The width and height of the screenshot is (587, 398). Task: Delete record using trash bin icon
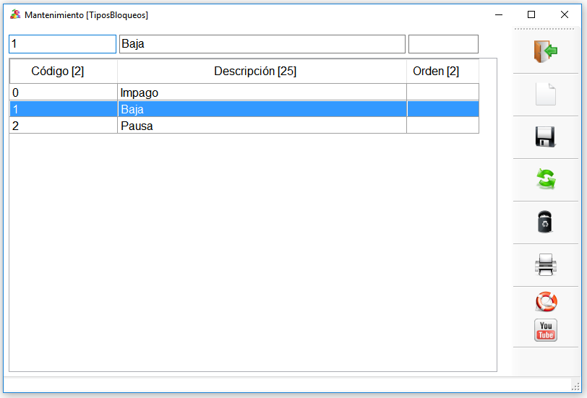pyautogui.click(x=545, y=222)
